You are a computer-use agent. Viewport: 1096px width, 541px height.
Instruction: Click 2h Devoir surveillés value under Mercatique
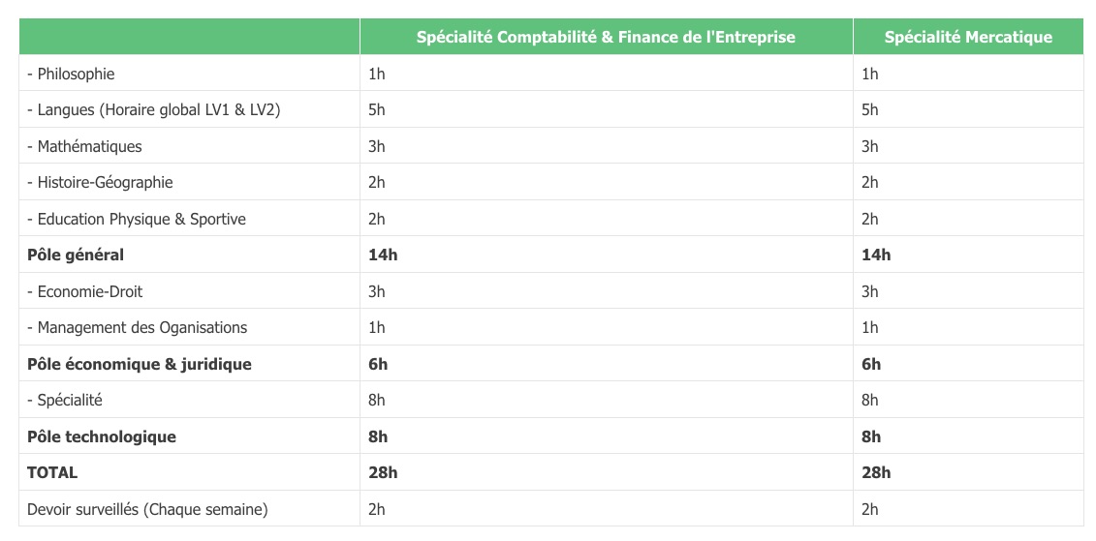coord(869,509)
